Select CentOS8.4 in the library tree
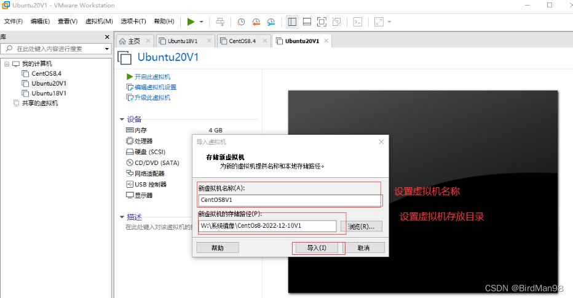This screenshot has height=298, width=573. tap(46, 74)
